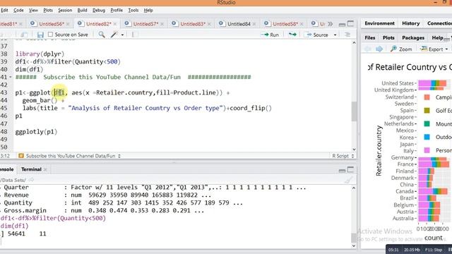Viewport: 452px width, 254px height.
Task: Open Find/Replace with the magnifier icon
Action: (102, 35)
